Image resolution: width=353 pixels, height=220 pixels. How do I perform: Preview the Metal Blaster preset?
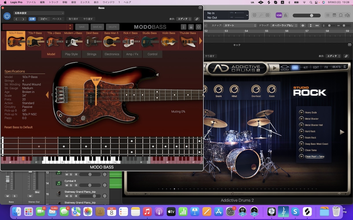click(x=301, y=119)
